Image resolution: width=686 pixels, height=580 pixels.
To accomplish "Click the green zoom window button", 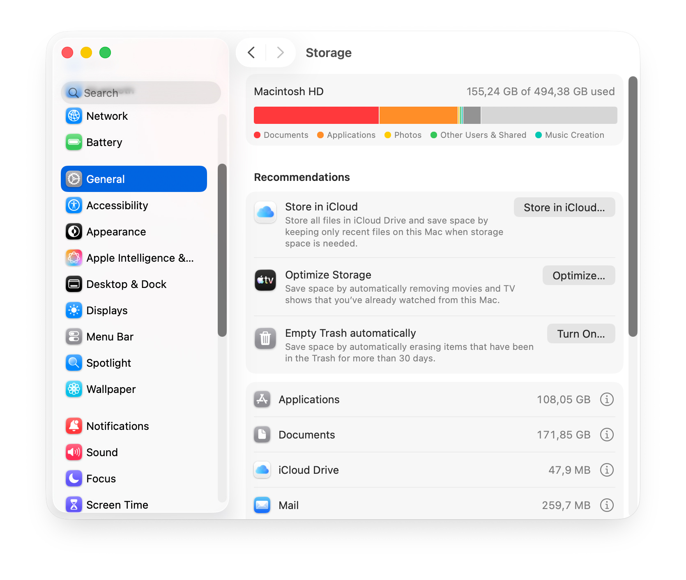I will click(105, 53).
